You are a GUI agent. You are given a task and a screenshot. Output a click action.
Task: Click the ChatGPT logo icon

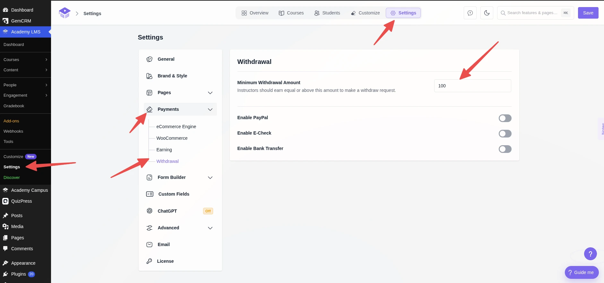149,211
